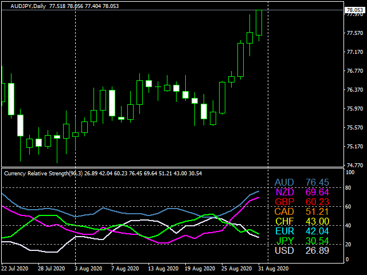Screen dimensions: 367x275
Task: Select the AUD strength label
Action: point(284,182)
